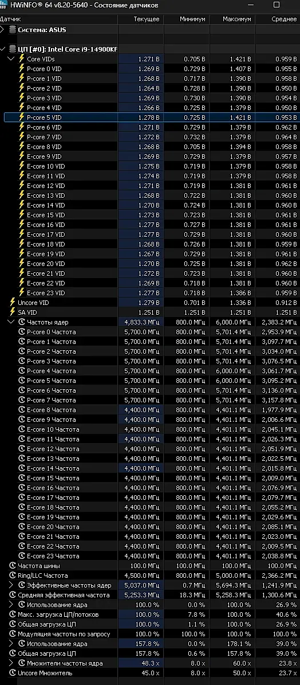Collapse the ЦП [#0] Intel Core i9-14900KF section
The width and height of the screenshot is (300, 685).
click(x=3, y=49)
